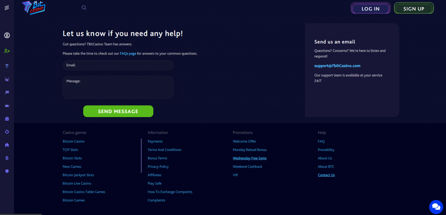Click the 'Help' footer heading

[322, 133]
